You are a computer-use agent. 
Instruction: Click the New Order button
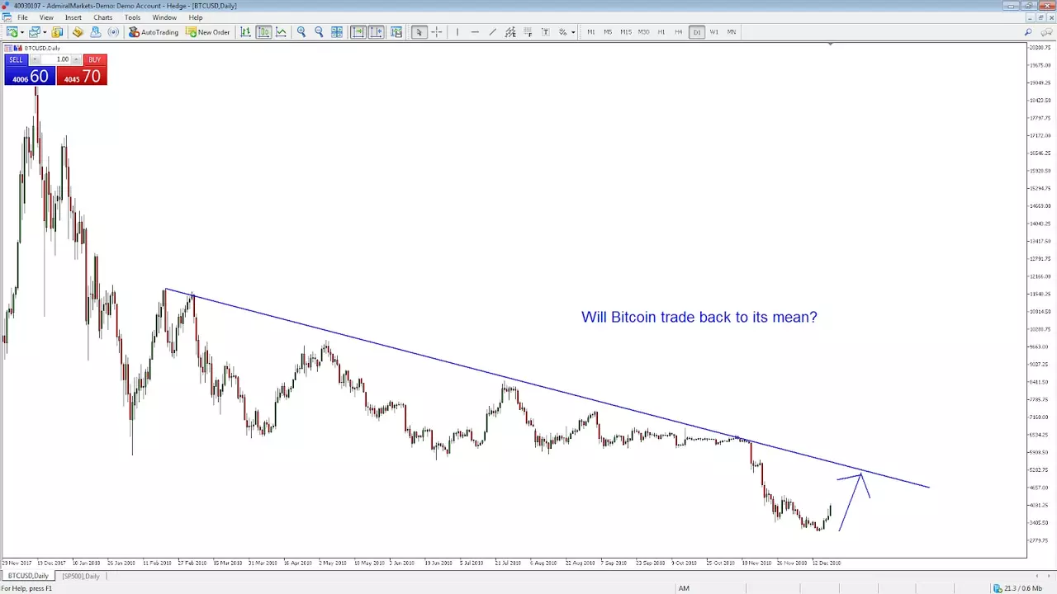tap(208, 32)
